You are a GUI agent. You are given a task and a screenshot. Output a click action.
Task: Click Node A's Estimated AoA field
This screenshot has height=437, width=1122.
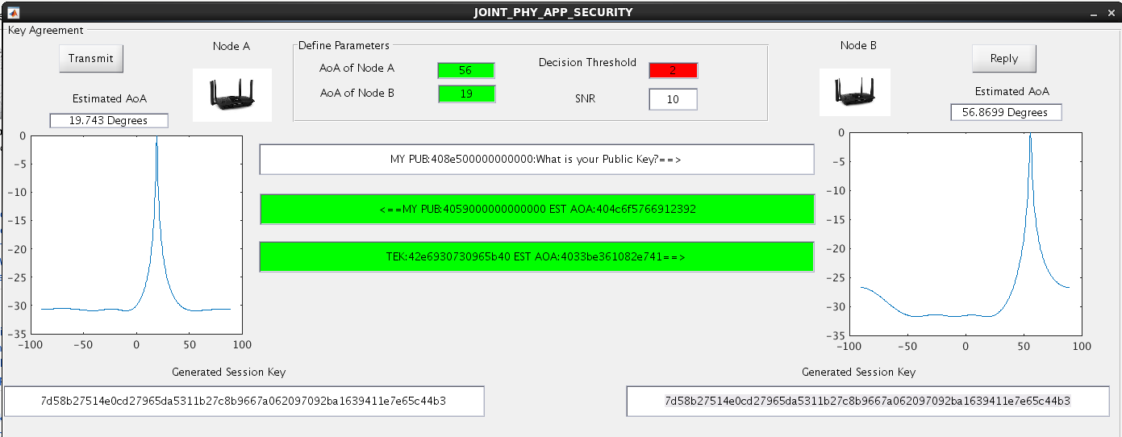click(109, 120)
